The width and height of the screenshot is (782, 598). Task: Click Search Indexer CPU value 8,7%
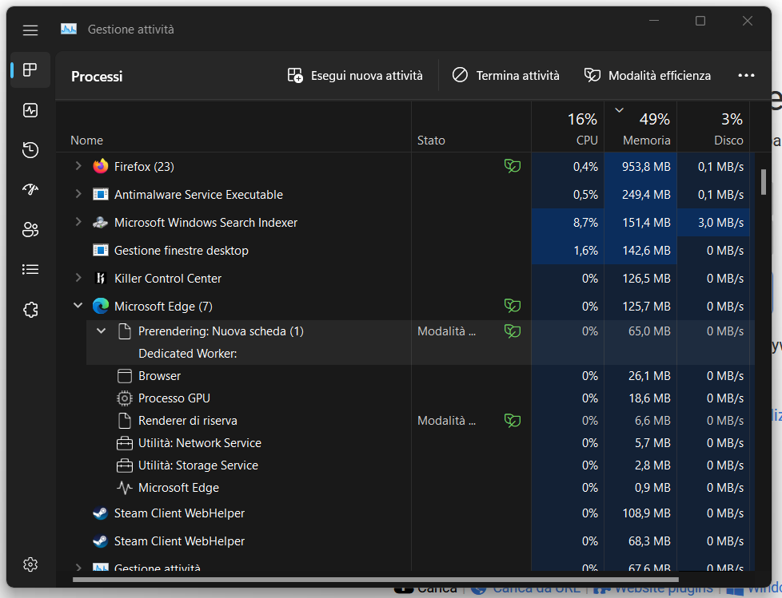[585, 223]
